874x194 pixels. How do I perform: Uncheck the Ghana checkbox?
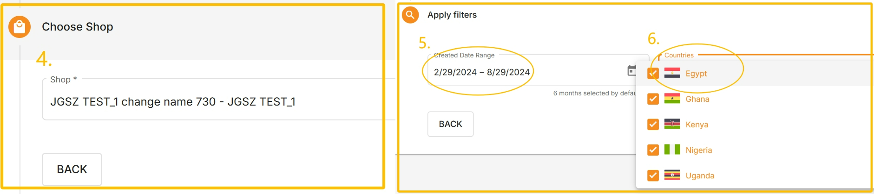coord(653,99)
